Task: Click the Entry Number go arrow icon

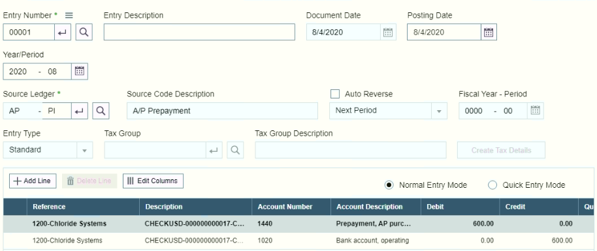Action: pyautogui.click(x=63, y=33)
